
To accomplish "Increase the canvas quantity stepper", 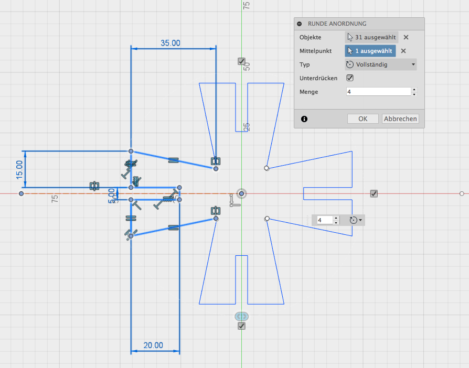I will [x=336, y=218].
